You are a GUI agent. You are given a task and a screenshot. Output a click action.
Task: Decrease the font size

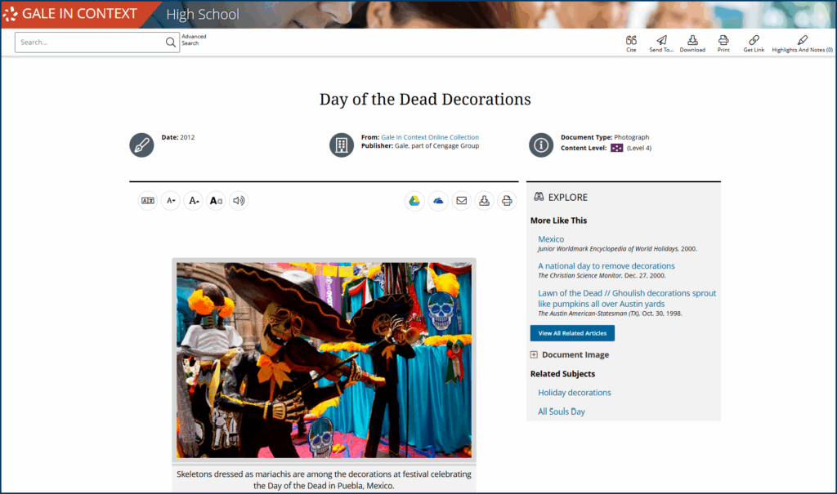(170, 201)
